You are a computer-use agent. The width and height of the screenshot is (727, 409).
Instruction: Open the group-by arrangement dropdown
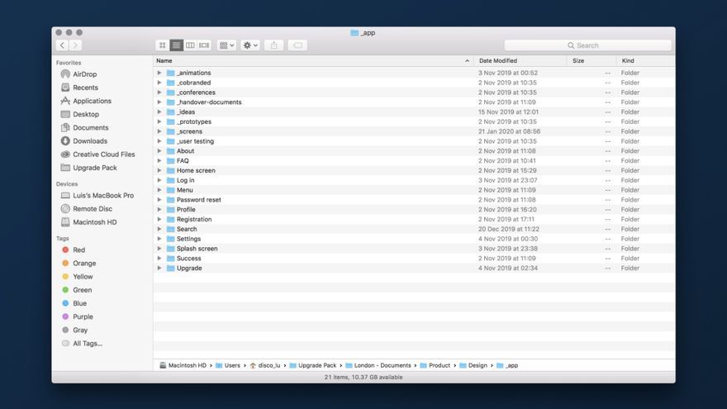[226, 45]
